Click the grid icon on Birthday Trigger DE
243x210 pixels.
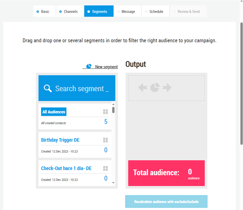(105, 140)
